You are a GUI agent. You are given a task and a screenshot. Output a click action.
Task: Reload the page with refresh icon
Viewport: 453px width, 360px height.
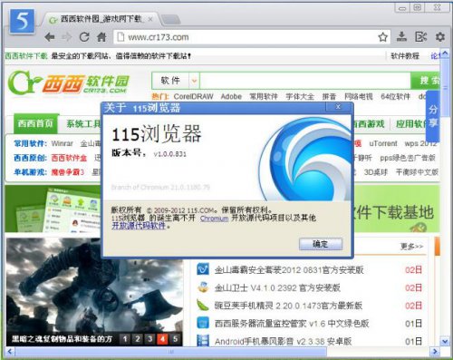84,37
